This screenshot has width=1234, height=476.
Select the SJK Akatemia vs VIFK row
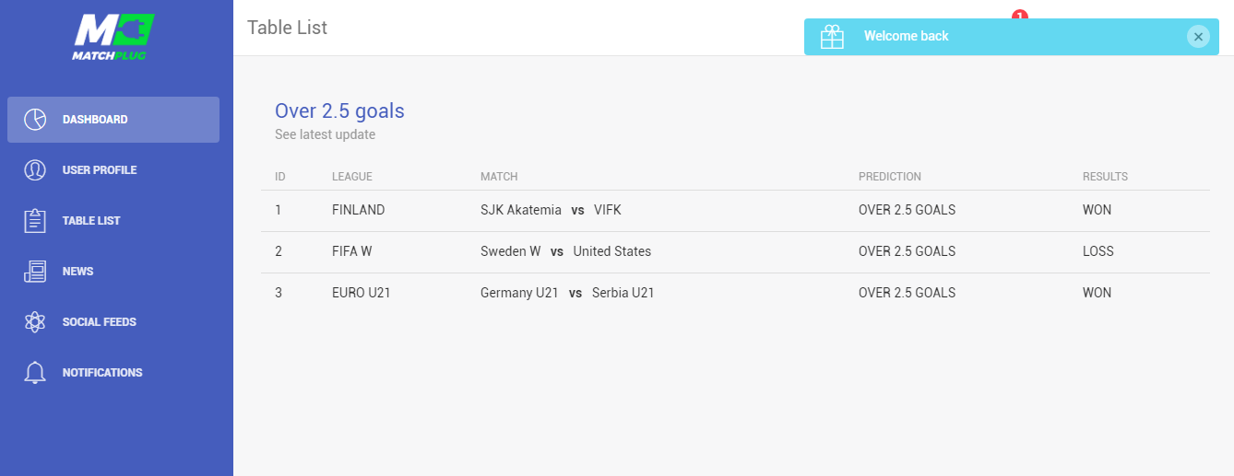pos(735,210)
